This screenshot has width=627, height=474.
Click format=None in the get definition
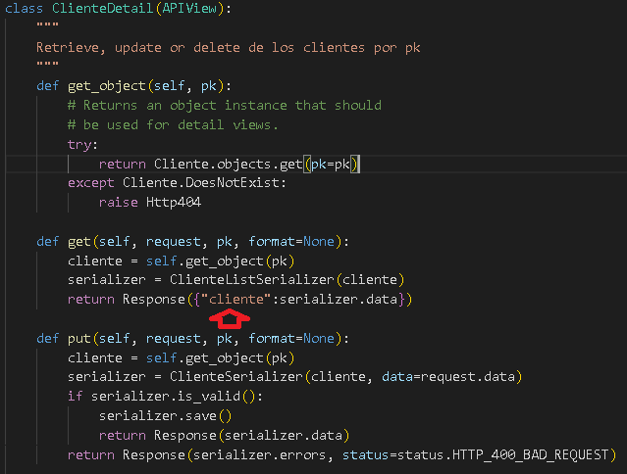[x=291, y=242]
